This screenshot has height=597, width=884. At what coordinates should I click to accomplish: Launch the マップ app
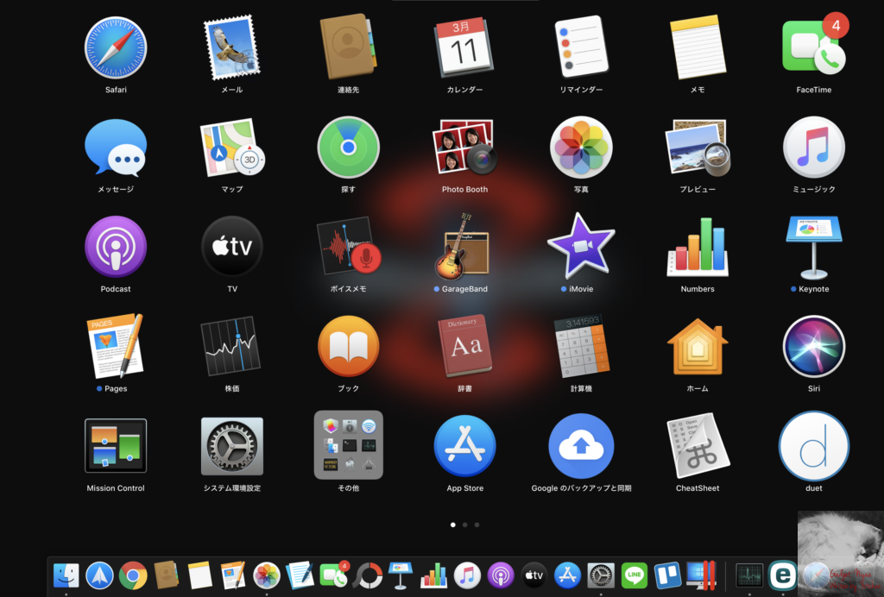[x=231, y=147]
